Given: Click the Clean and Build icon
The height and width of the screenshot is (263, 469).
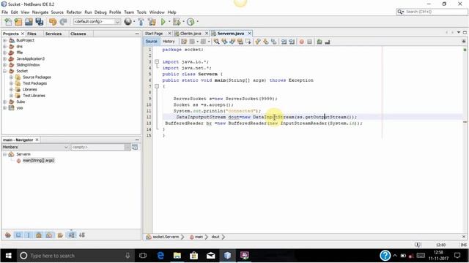Looking at the screenshot, I should pos(152,22).
